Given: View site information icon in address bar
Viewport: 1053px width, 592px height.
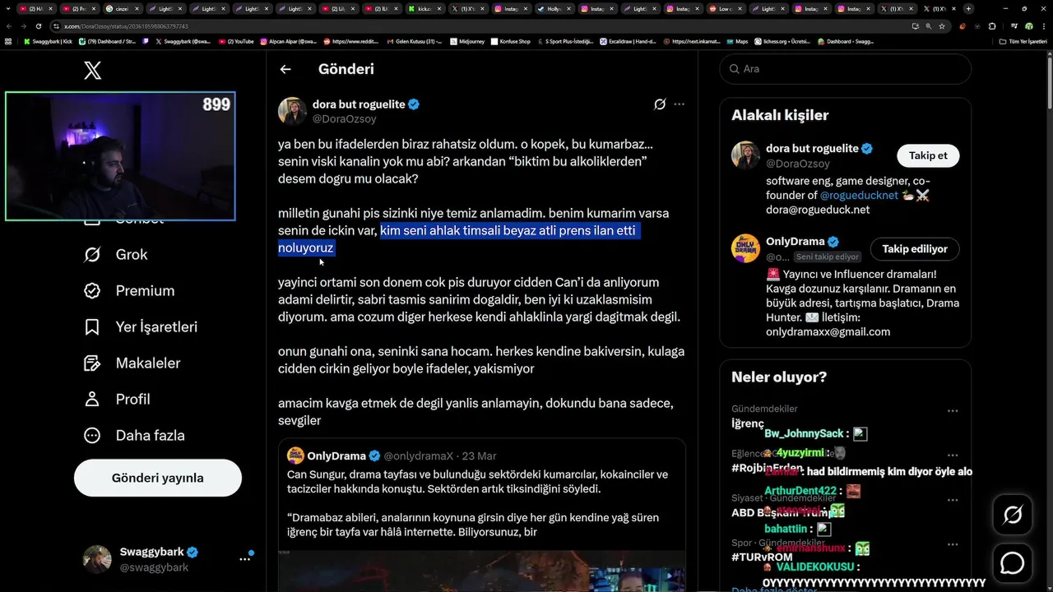Looking at the screenshot, I should click(56, 26).
